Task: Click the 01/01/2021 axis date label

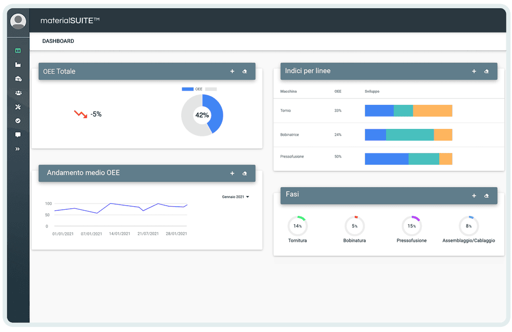Action: (62, 234)
